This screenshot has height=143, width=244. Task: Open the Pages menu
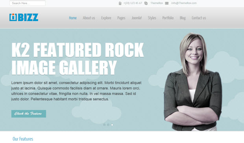click(x=121, y=18)
